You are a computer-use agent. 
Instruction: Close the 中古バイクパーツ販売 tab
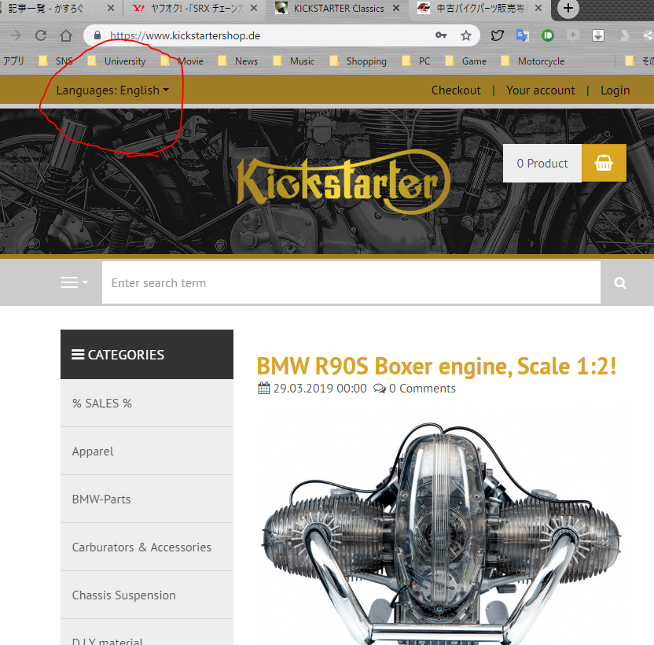point(538,9)
